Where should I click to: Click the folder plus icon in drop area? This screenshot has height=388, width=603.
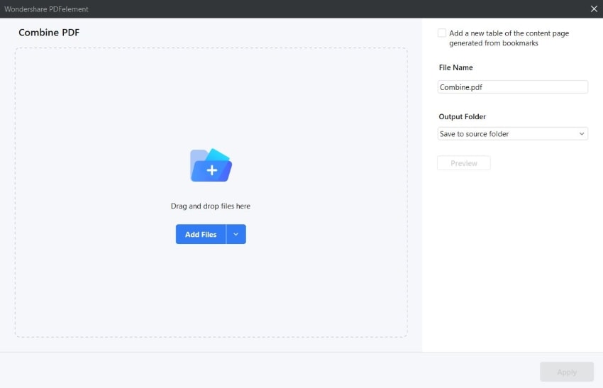211,165
